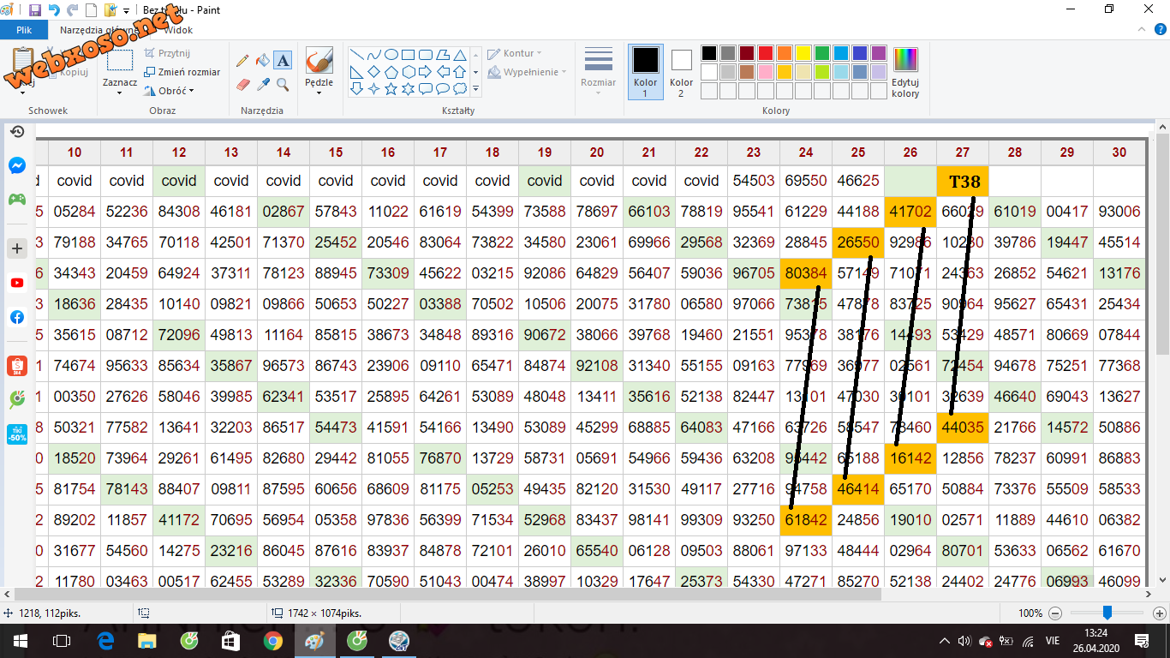This screenshot has height=658, width=1170.
Task: Click the Save icon in the title bar
Action: 35,10
